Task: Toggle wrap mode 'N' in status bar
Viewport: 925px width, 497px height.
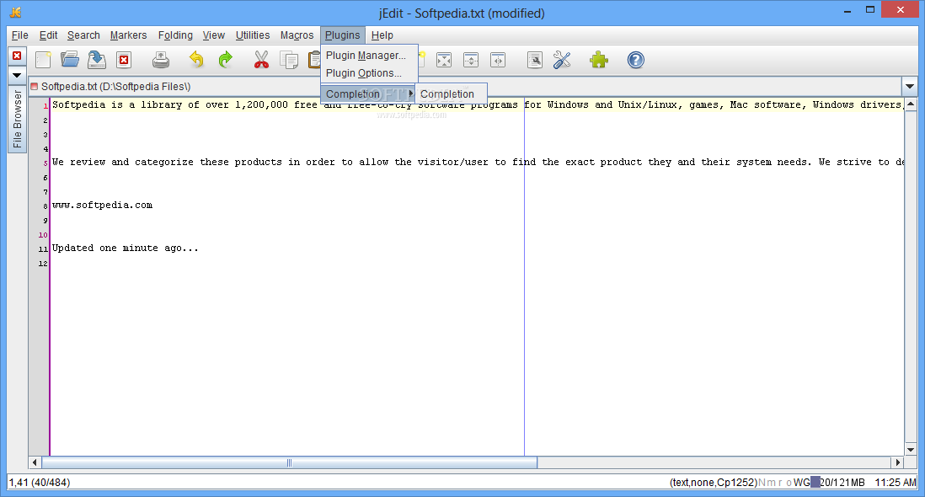Action: (x=762, y=483)
